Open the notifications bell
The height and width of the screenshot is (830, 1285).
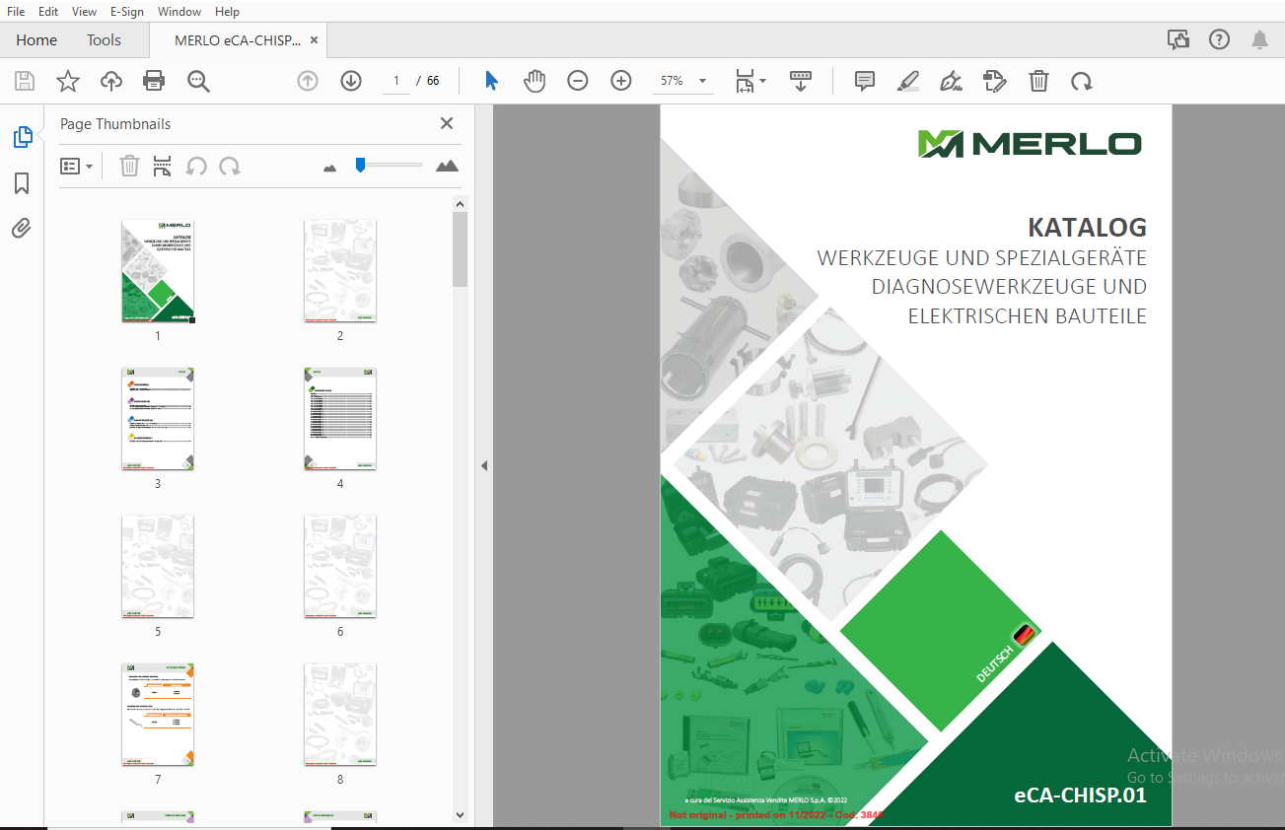[x=1259, y=39]
